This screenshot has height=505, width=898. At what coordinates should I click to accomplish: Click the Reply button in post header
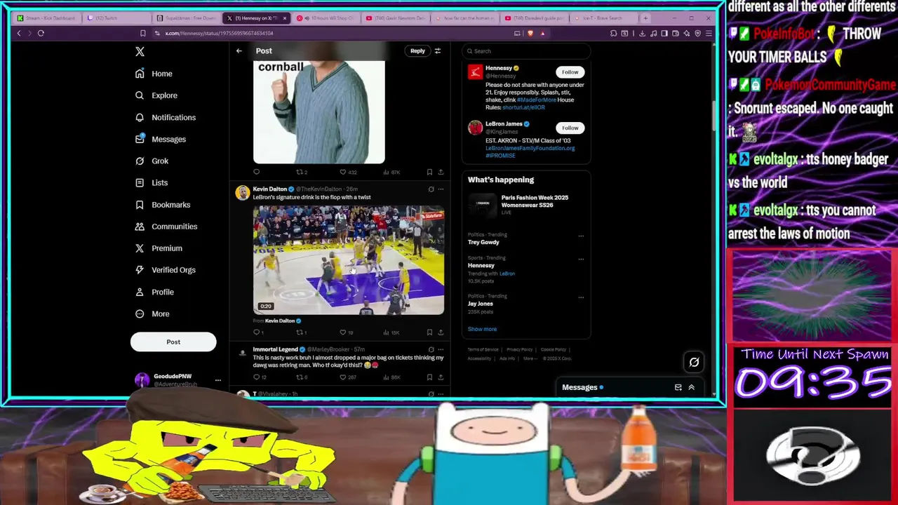point(417,50)
